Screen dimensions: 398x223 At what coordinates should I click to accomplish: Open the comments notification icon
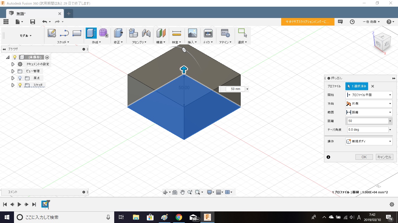340,22
